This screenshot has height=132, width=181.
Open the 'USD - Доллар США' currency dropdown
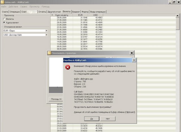pyautogui.click(x=46, y=35)
